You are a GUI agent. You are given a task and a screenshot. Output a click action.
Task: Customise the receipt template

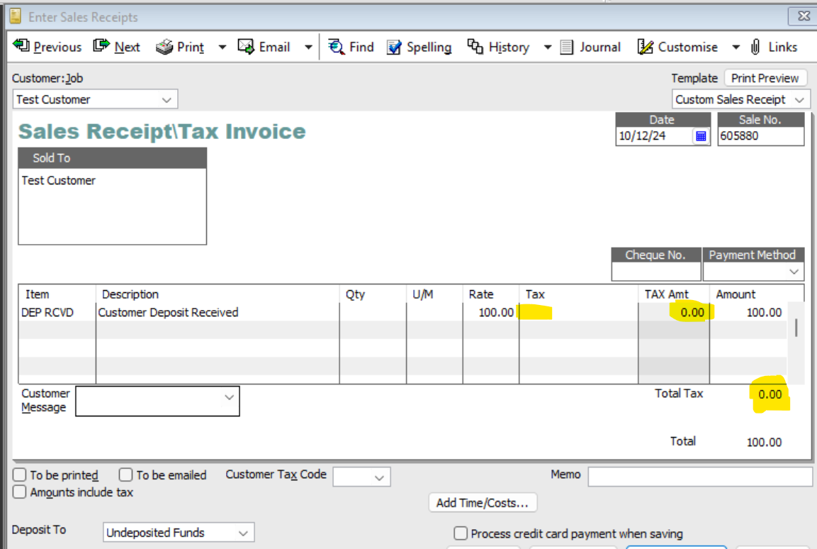point(677,47)
